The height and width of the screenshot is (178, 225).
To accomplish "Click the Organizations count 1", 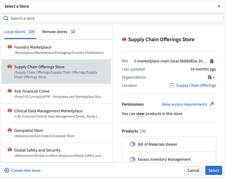I will pos(214,77).
